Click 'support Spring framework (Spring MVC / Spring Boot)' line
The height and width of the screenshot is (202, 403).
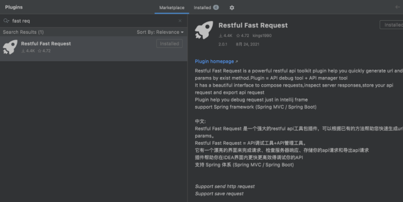[255, 107]
